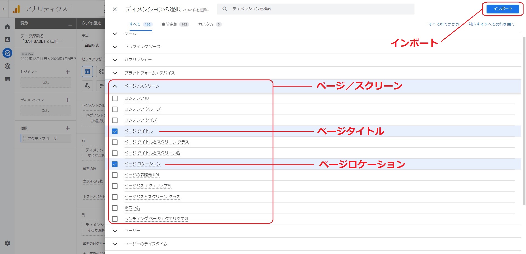Screen dimensions: 526x254
Task: Check ランディング ページ + クエリ文字列 checkbox
Action: tap(115, 219)
